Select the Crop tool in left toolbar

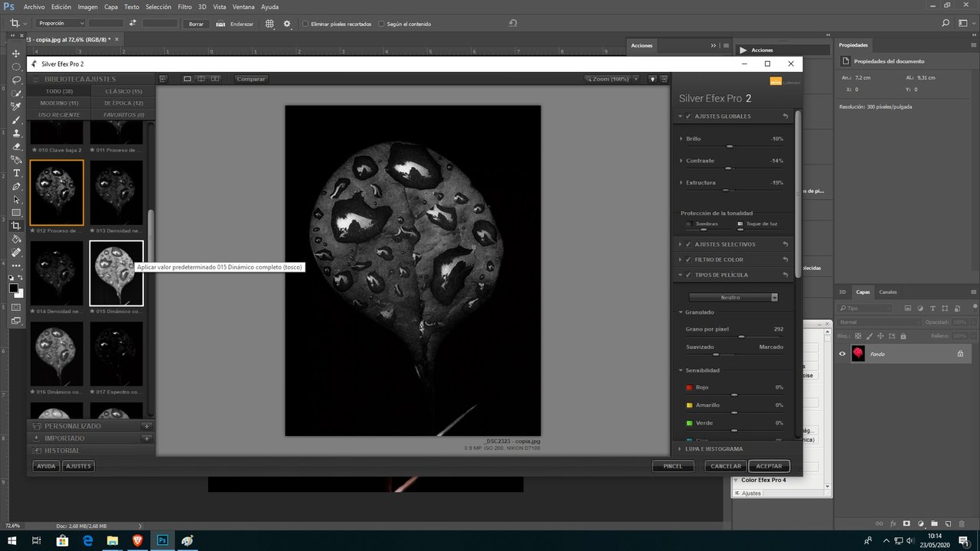[16, 226]
